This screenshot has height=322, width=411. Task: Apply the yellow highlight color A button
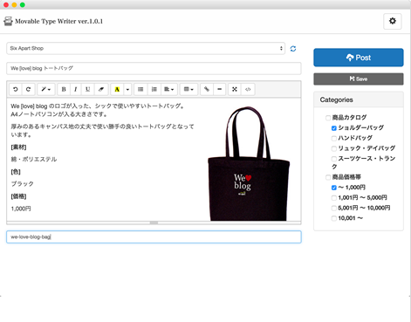tap(117, 89)
